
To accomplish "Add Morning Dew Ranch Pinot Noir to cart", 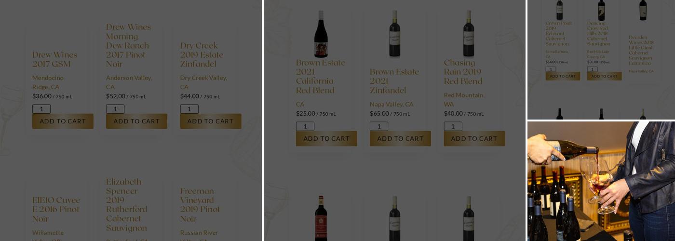I will click(136, 121).
